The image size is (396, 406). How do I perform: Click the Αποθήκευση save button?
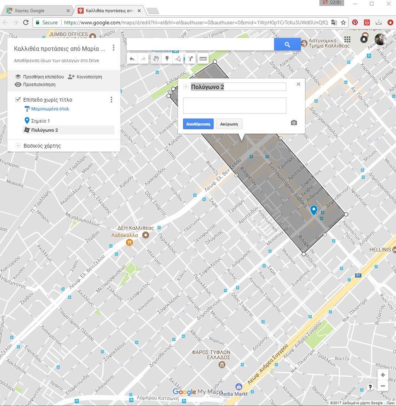198,124
